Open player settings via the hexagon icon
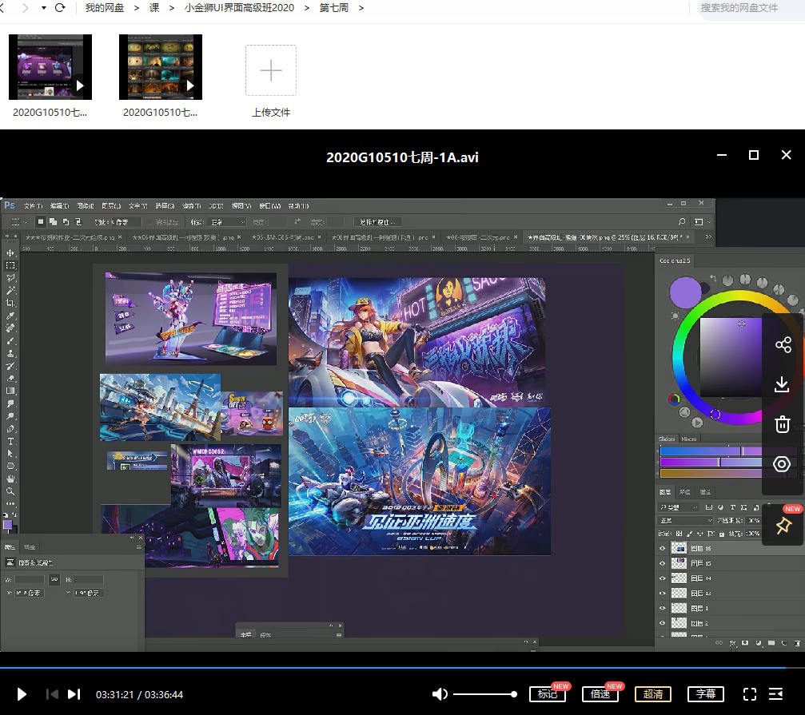This screenshot has height=715, width=805. [783, 464]
